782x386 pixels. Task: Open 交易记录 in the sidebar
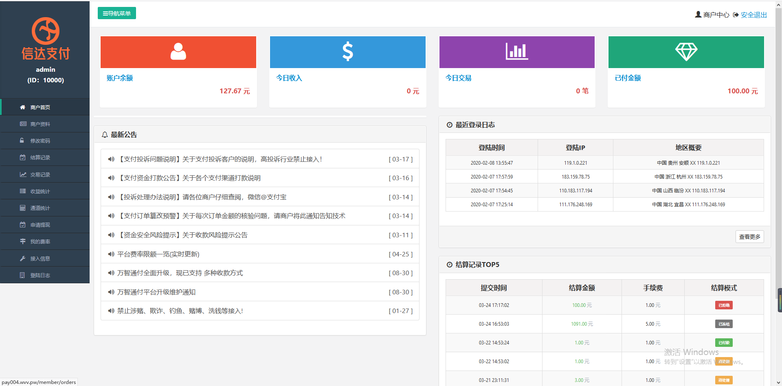(x=45, y=174)
